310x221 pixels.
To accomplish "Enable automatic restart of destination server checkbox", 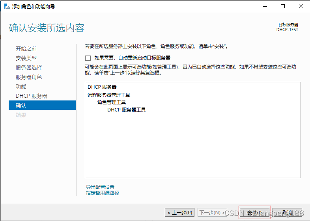I will click(x=88, y=58).
